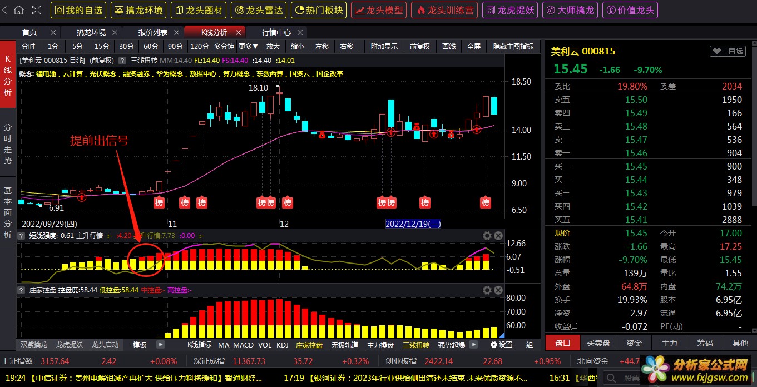Click 缩小 to zoom out chart

point(297,47)
